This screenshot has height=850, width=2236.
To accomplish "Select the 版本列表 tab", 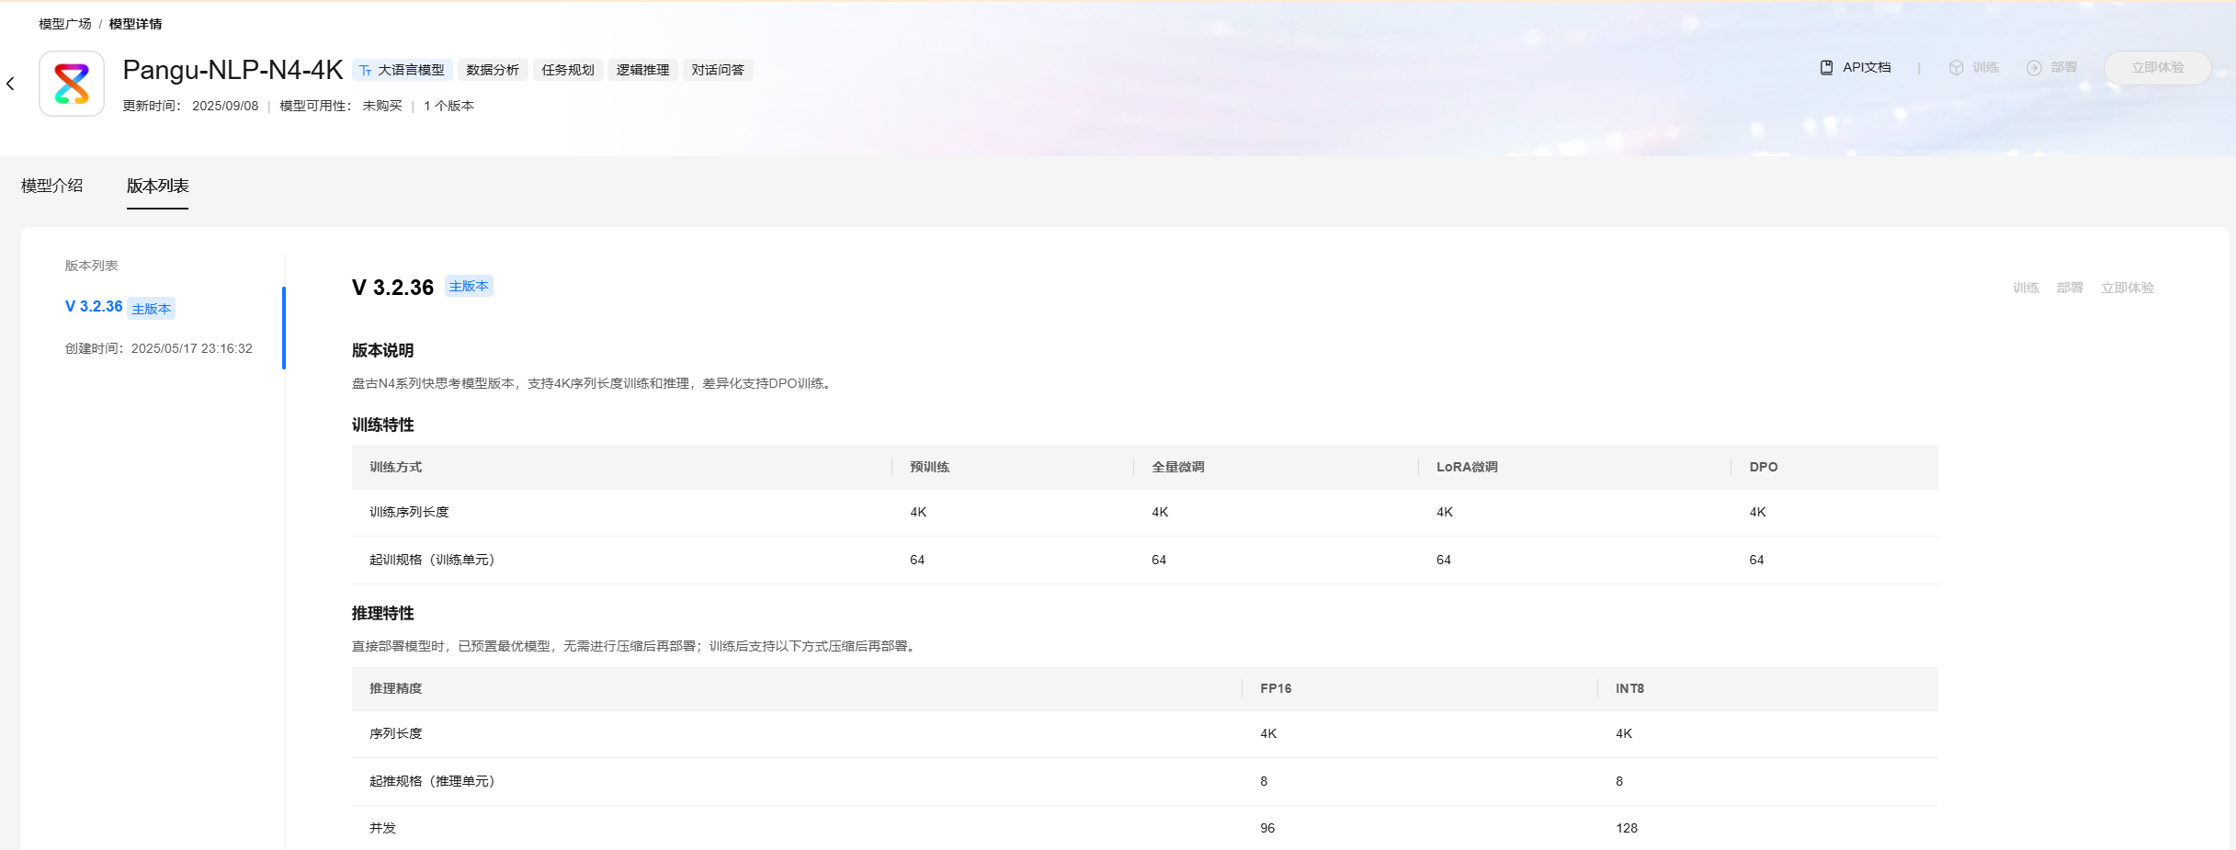I will coord(158,186).
